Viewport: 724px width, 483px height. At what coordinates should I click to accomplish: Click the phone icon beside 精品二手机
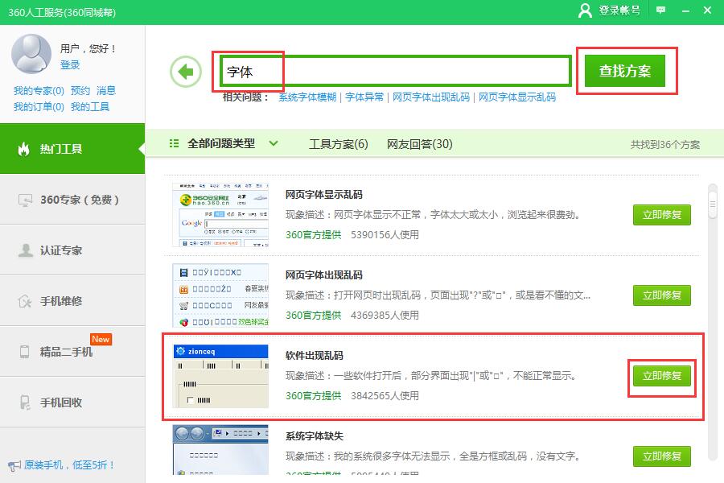(x=24, y=352)
